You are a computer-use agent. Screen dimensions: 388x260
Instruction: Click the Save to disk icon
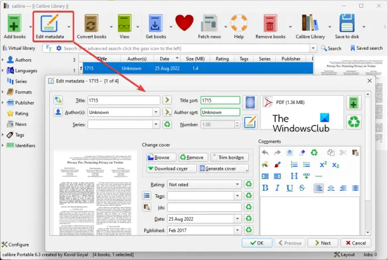click(x=347, y=23)
